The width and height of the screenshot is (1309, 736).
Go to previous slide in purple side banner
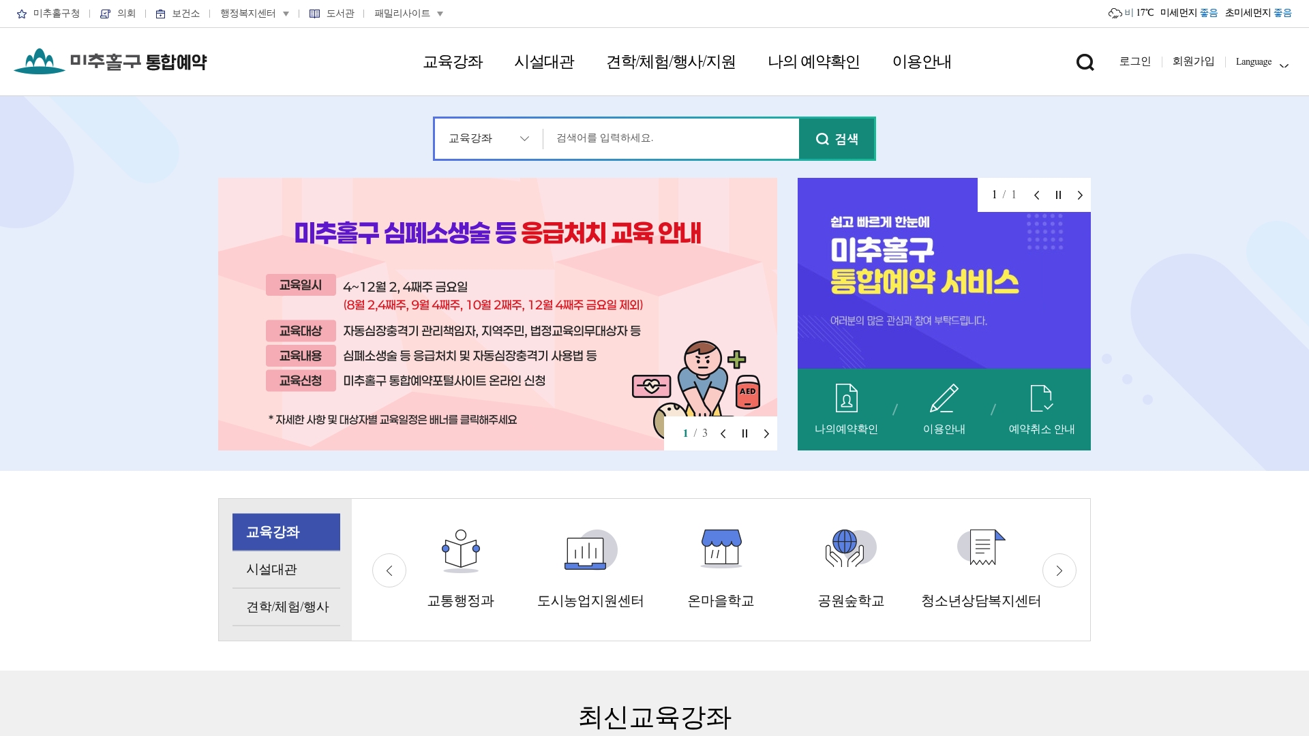tap(1036, 195)
